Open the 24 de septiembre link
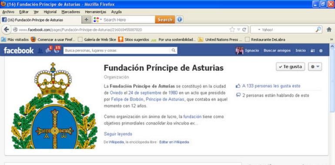Viewport: 335px width, 165px height. tap(145, 93)
